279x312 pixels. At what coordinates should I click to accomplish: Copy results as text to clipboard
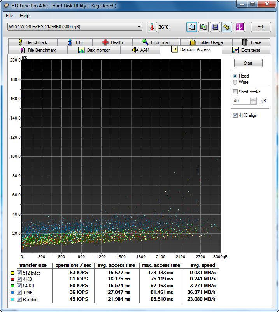tap(191, 27)
